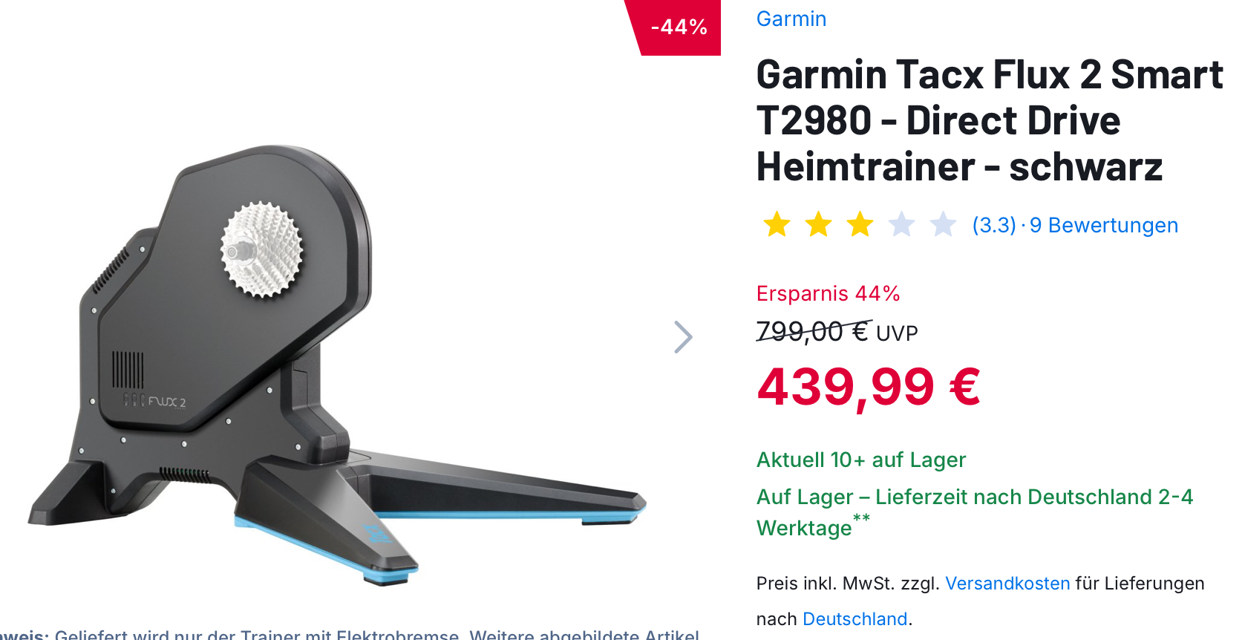Click the (3.3) rating score
This screenshot has height=640, width=1245.
point(994,225)
